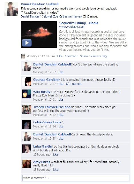Open Sam Busby's avatar picture
This screenshot has height=184, width=134.
[27, 94]
